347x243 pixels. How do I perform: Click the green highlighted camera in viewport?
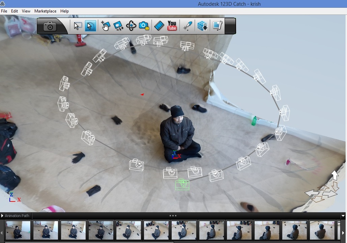click(182, 184)
